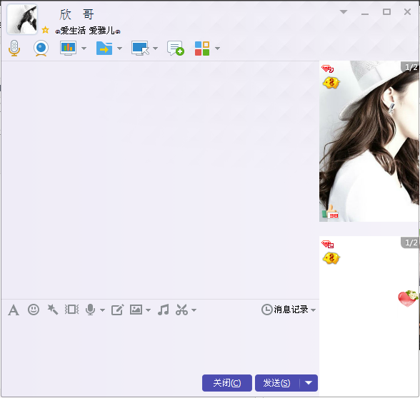Viewport: 420px width, 398px height.
Task: Create discussion group with chat-plus icon
Action: (176, 49)
